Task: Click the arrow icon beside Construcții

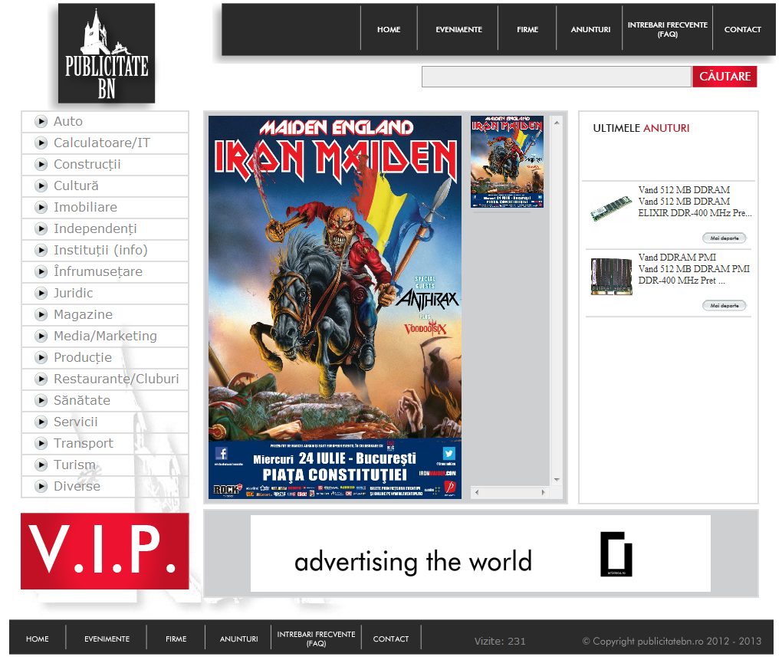Action: coord(41,164)
